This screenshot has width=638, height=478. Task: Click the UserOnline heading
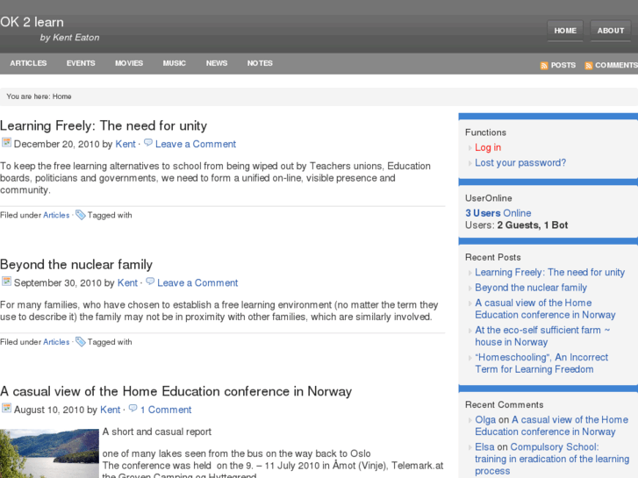(x=488, y=198)
